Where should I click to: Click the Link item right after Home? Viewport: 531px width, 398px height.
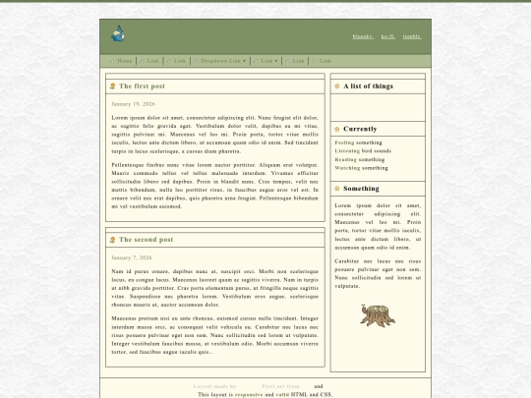tap(152, 61)
